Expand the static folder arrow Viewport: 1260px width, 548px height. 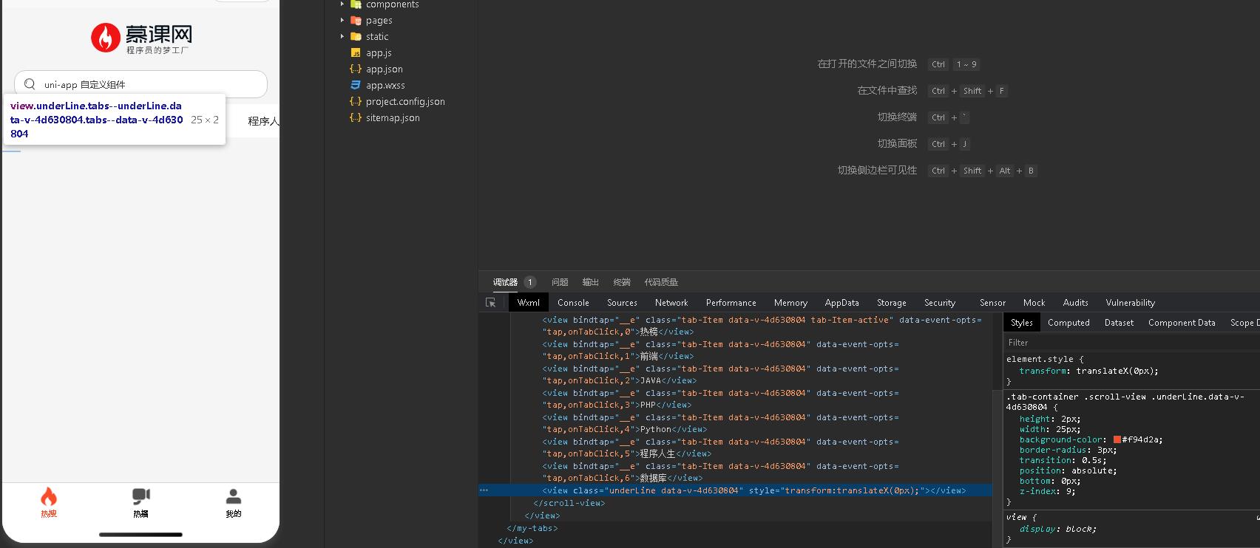click(342, 37)
